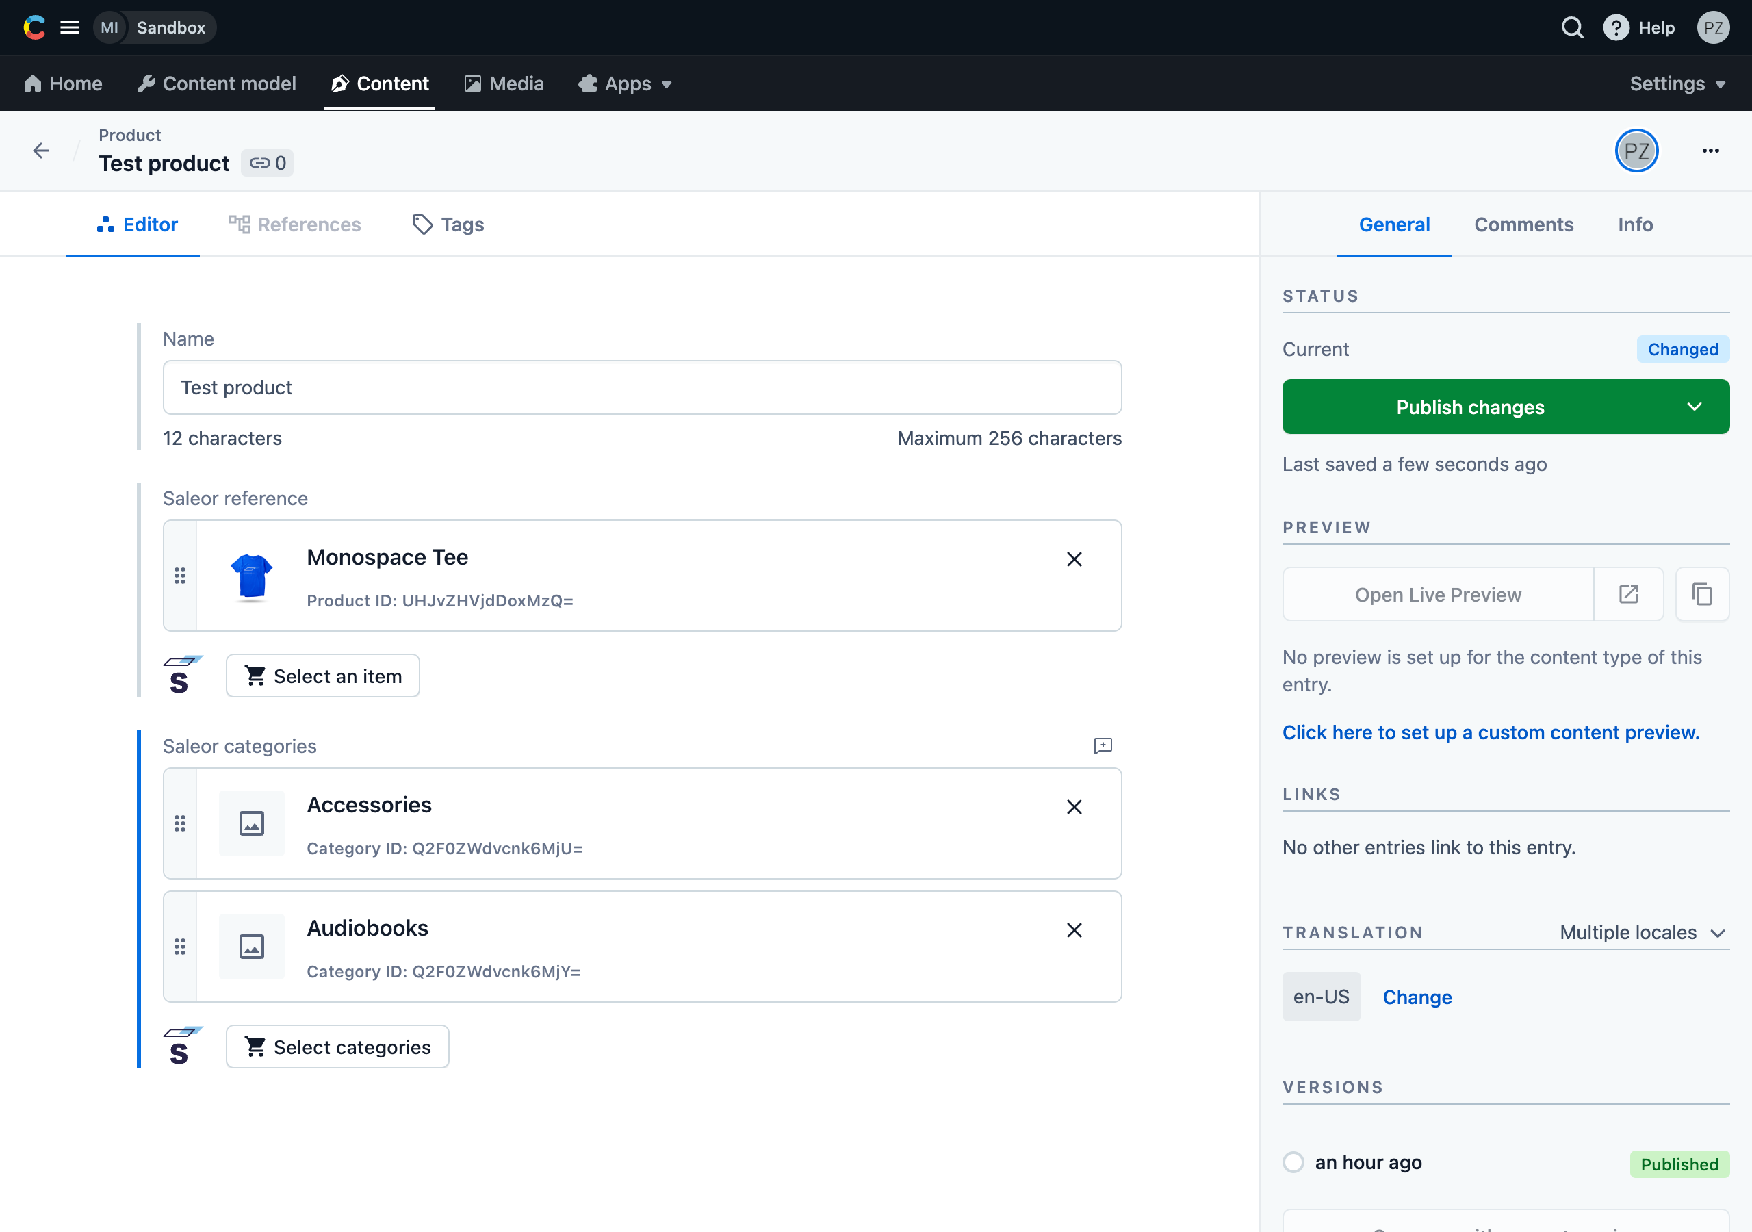Open the Tags tab
The height and width of the screenshot is (1232, 1752).
point(449,224)
